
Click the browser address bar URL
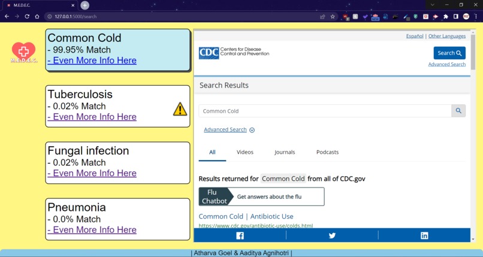(x=76, y=17)
